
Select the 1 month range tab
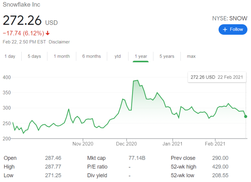tap(62, 56)
